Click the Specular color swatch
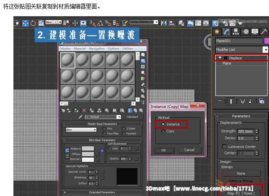The height and width of the screenshot is (196, 269). [x=88, y=159]
